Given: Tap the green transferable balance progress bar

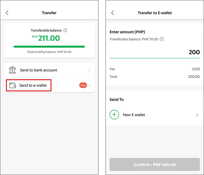Looking at the screenshot, I should pos(49,47).
